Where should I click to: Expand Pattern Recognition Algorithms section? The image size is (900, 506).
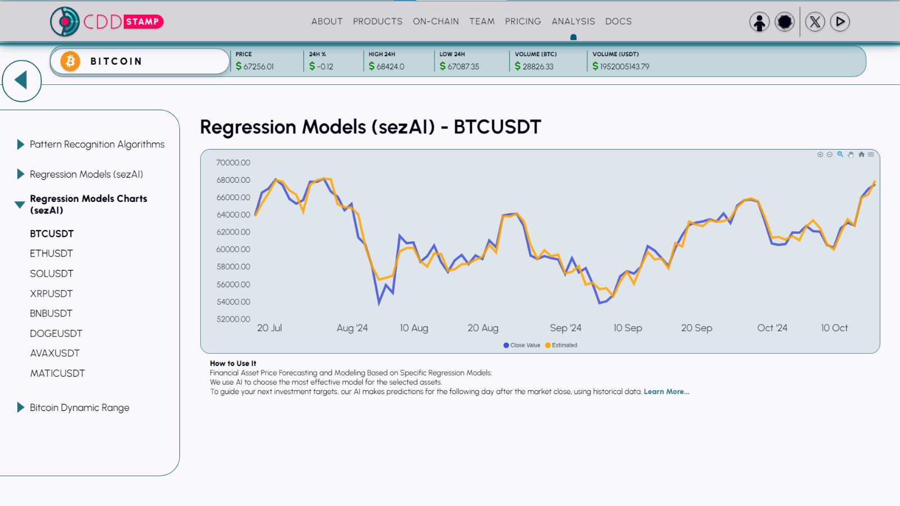coord(97,144)
